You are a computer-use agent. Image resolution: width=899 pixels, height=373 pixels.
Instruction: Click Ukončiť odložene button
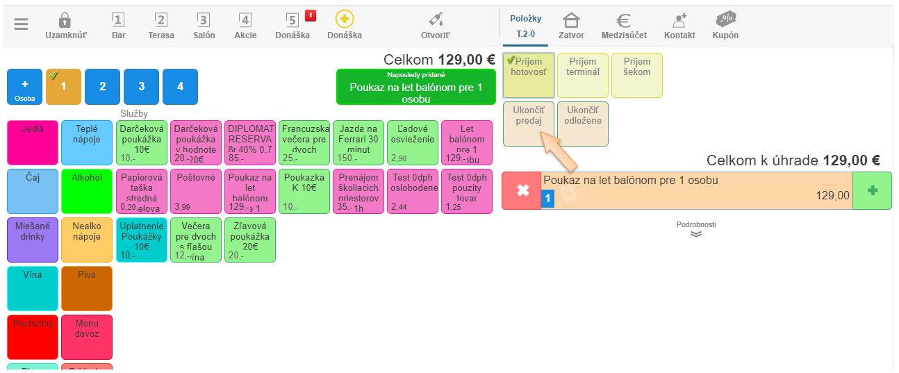(x=583, y=124)
